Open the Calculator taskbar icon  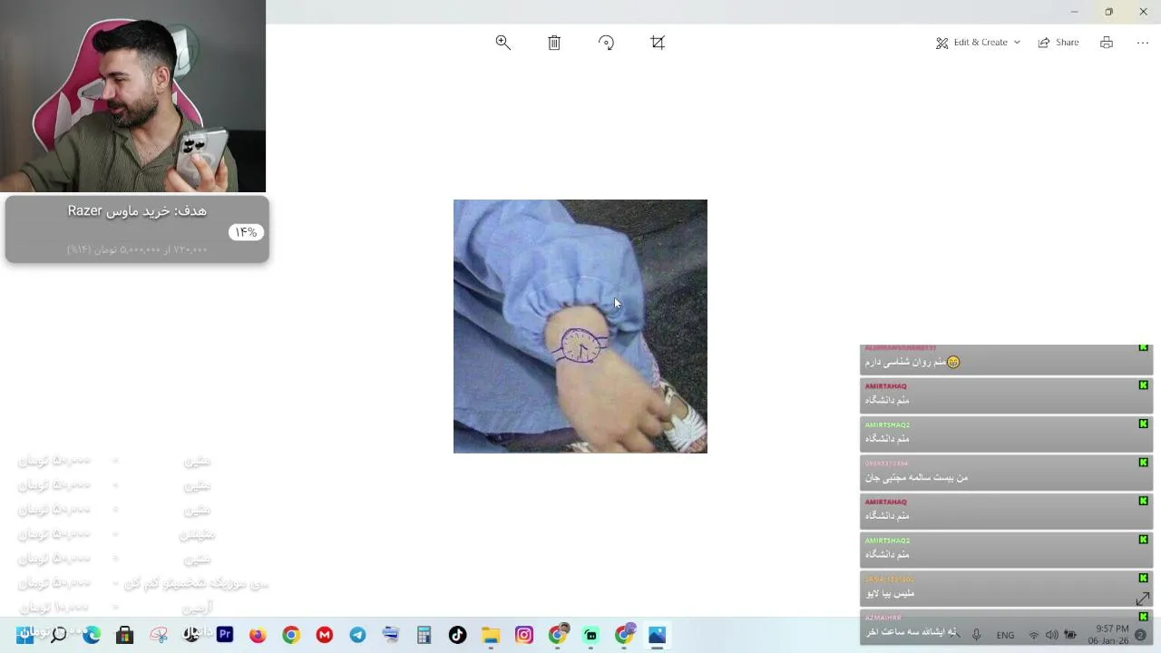(x=424, y=635)
